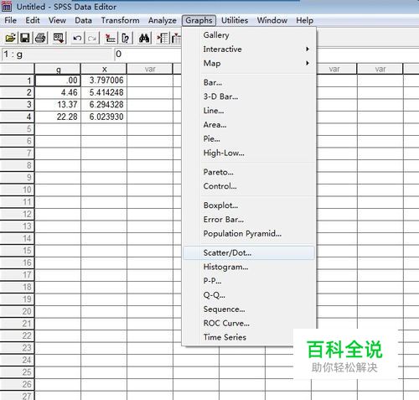This screenshot has height=400, width=419.
Task: Click the Insert Cases toolbar icon
Action: (163, 38)
